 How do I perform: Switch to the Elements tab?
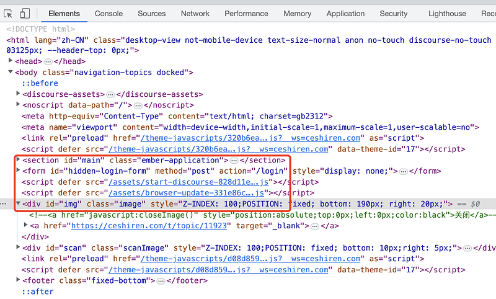click(64, 14)
